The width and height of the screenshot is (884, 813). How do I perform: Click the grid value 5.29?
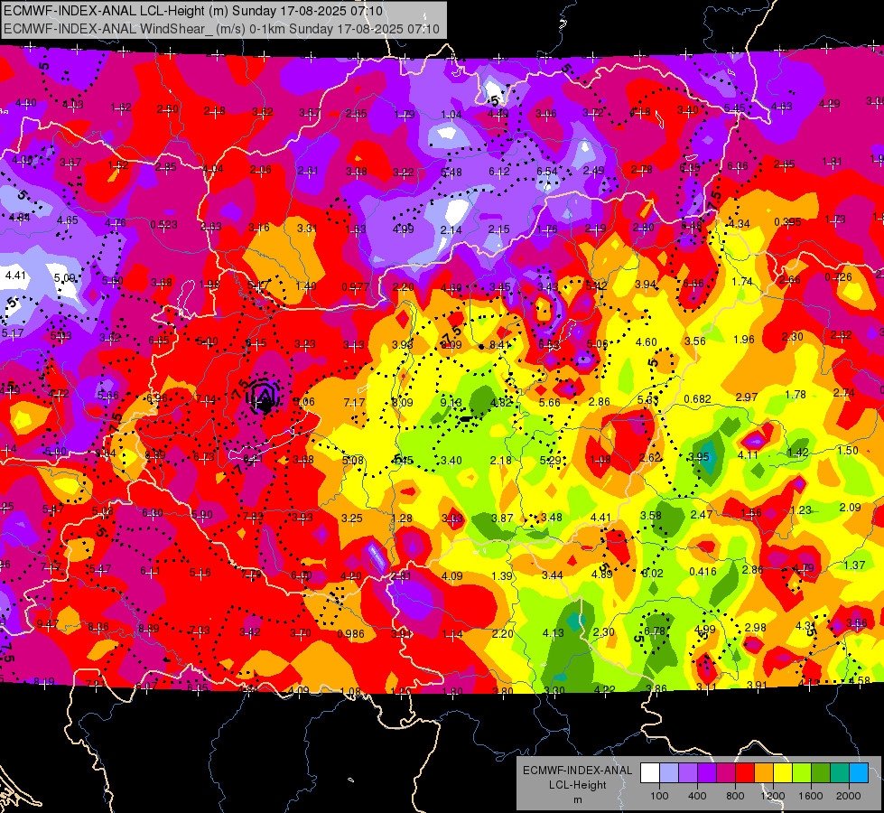[550, 461]
